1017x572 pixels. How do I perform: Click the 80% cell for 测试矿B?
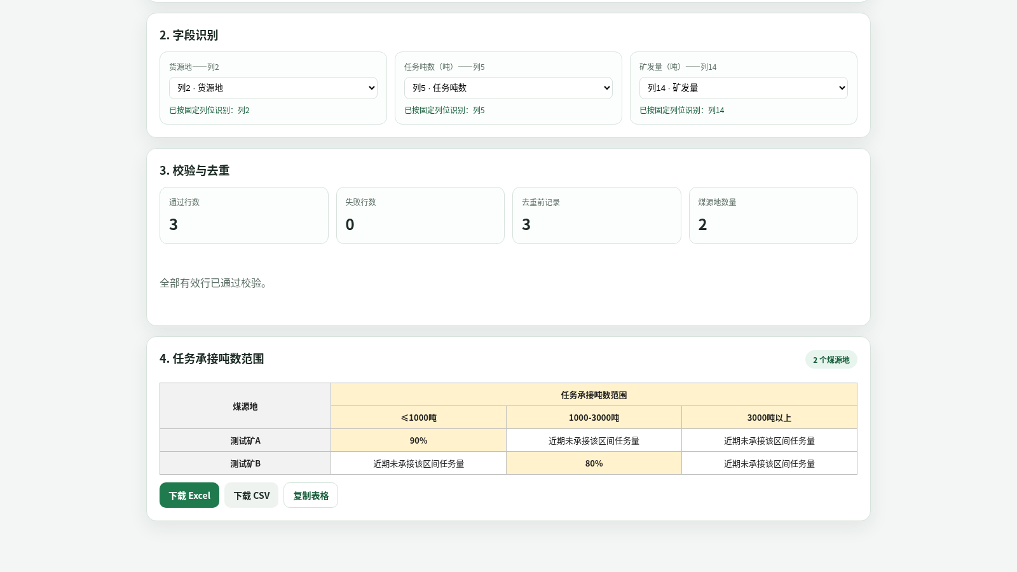(594, 463)
